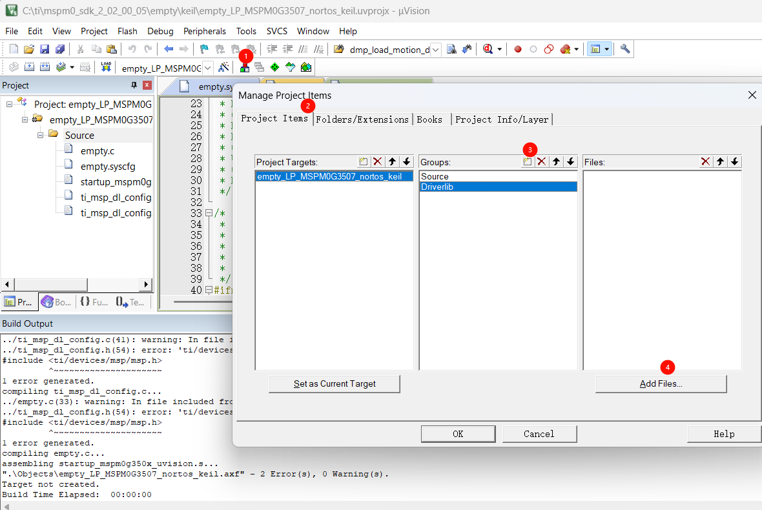Expand the find text combo box dropdown
The height and width of the screenshot is (510, 762).
(x=435, y=50)
